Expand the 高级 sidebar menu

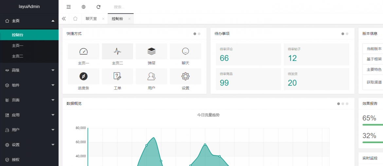click(29, 70)
